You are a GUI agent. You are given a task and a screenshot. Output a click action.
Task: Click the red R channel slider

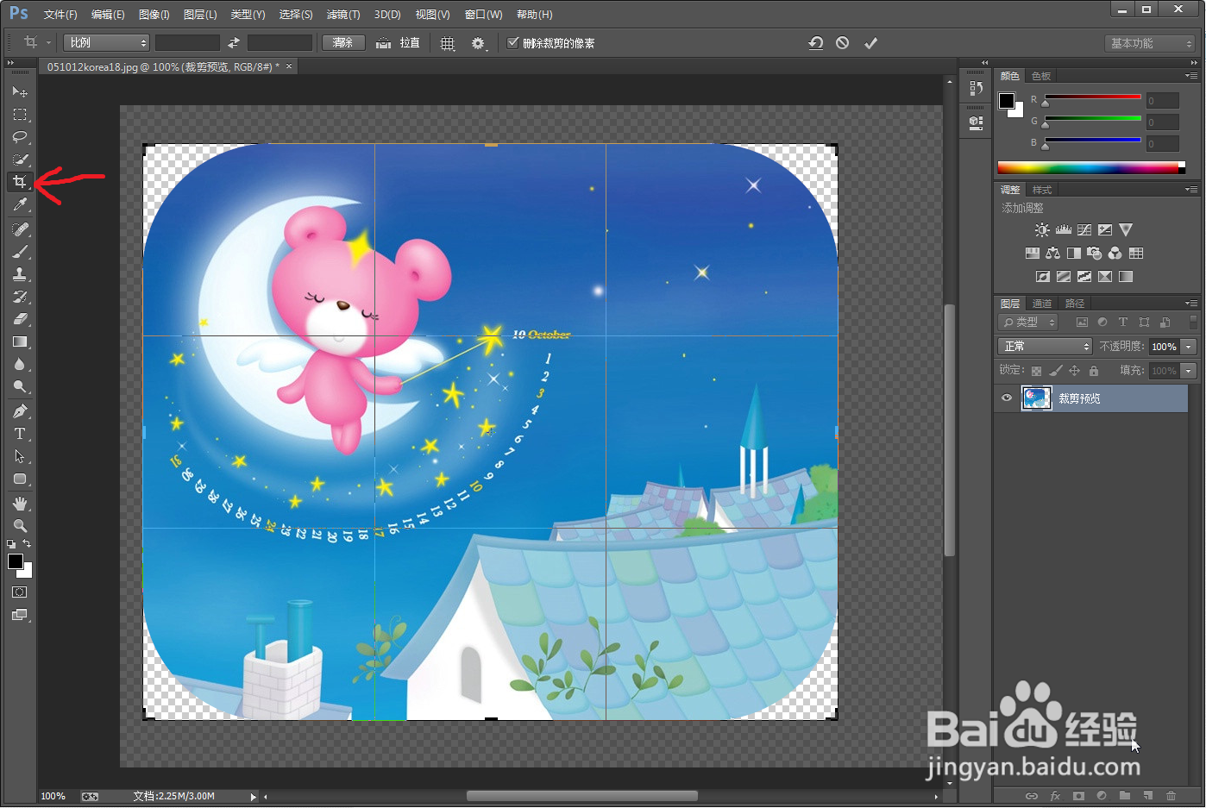[1093, 97]
